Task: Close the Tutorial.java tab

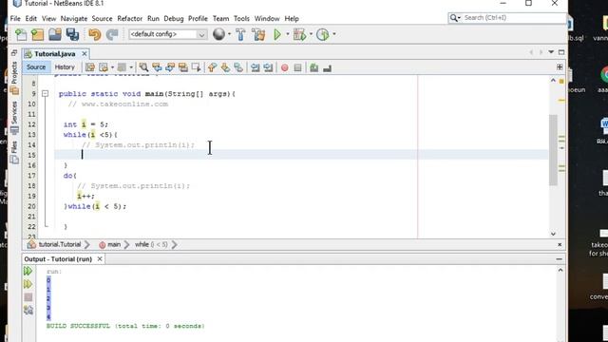Action: [85, 54]
